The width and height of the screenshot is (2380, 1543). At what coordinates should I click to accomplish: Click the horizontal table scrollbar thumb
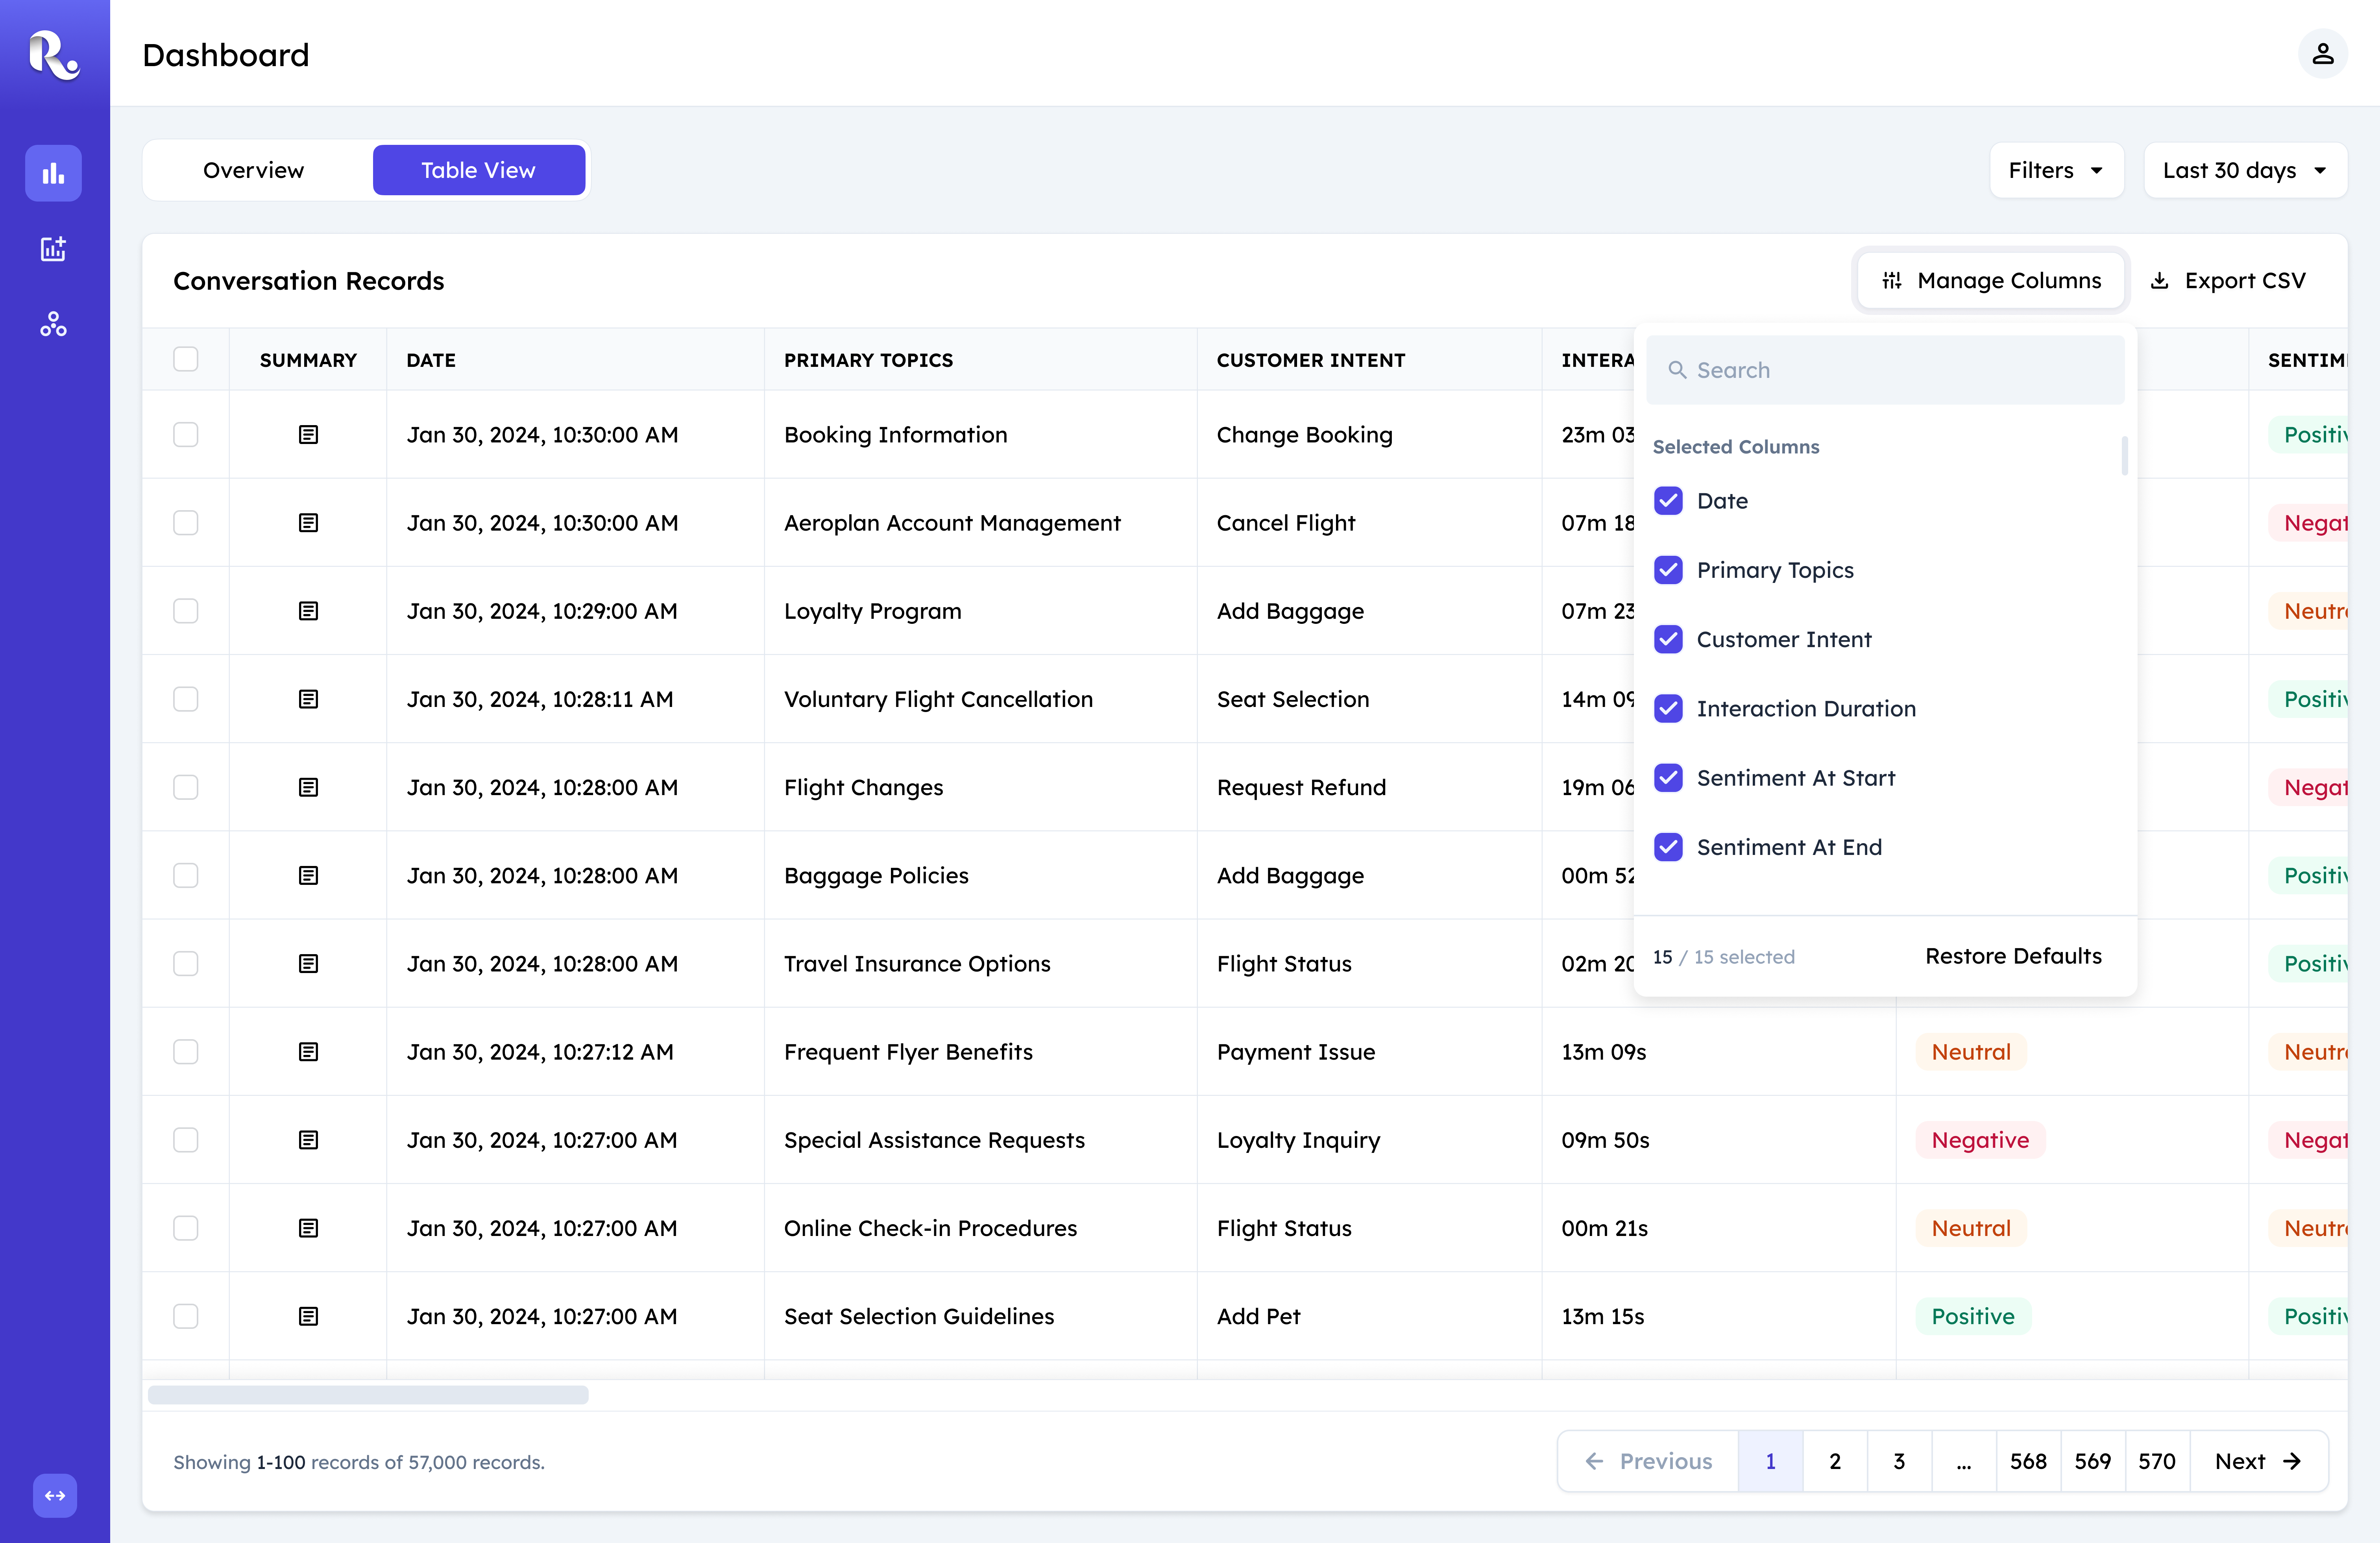coord(368,1394)
